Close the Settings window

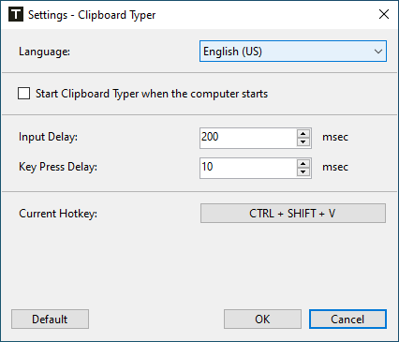(x=384, y=14)
